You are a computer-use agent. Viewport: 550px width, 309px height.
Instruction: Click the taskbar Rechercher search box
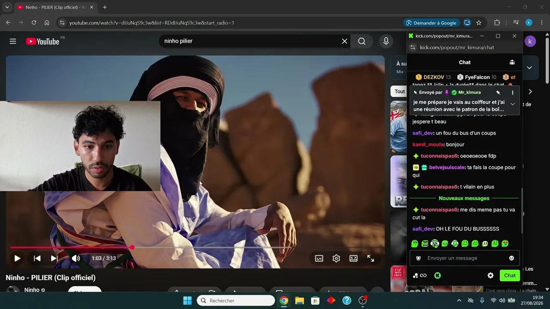(236, 300)
